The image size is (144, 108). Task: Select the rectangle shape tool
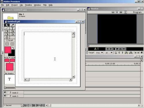click(7, 31)
